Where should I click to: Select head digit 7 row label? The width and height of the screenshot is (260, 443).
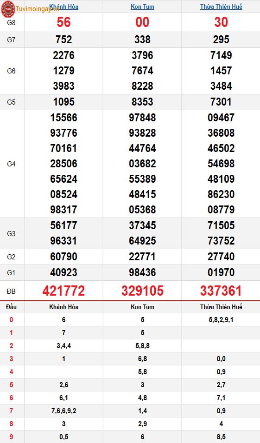[11, 411]
